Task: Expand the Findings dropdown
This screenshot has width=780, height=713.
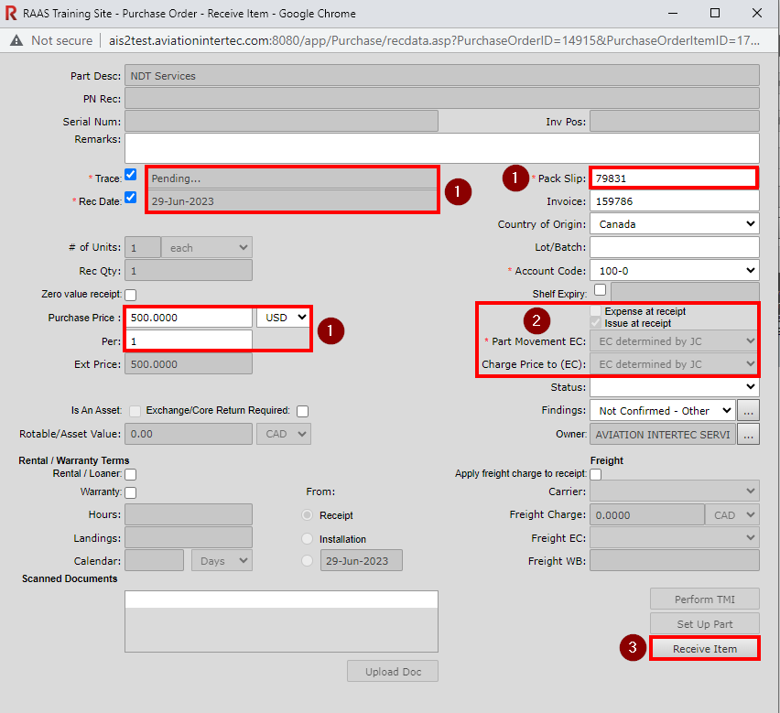Action: [x=662, y=411]
